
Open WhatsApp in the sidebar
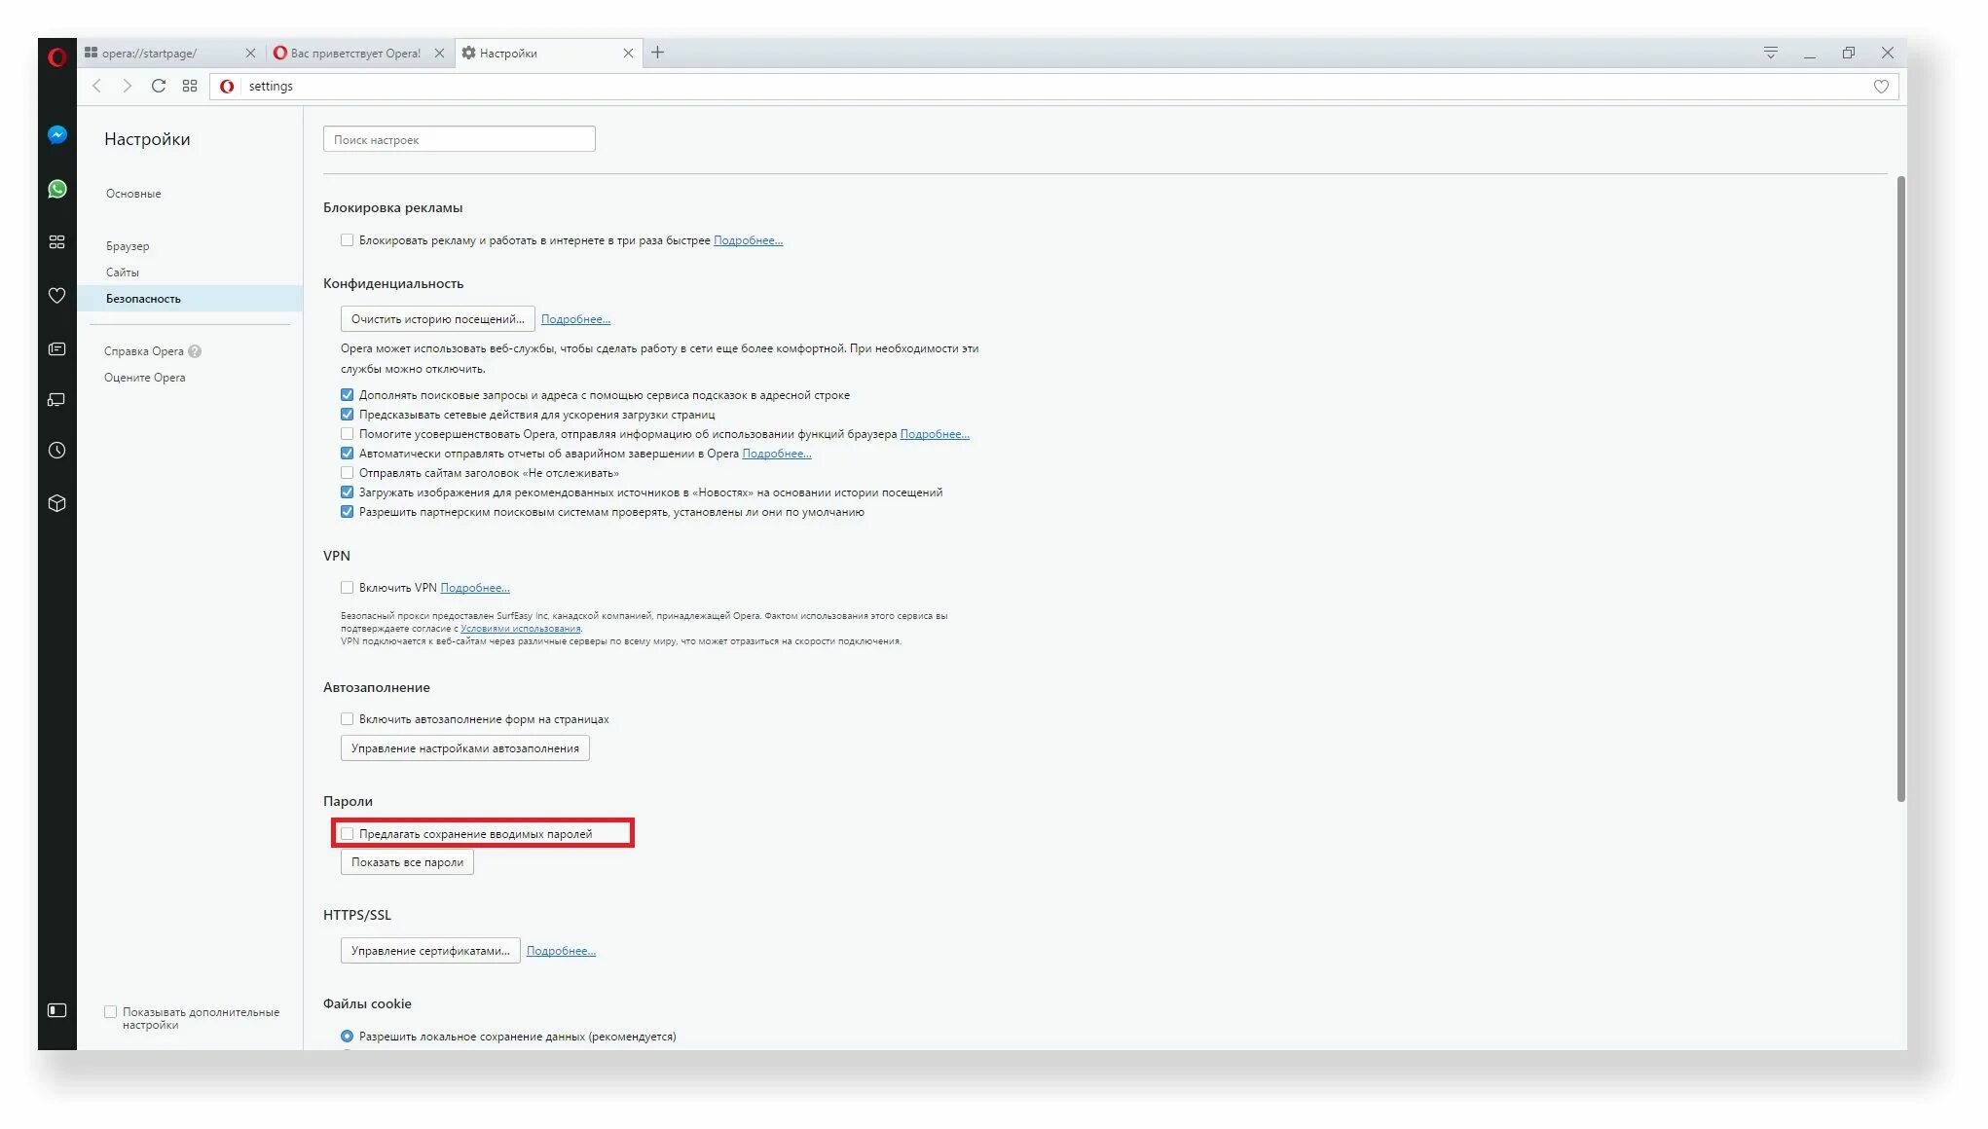(57, 189)
